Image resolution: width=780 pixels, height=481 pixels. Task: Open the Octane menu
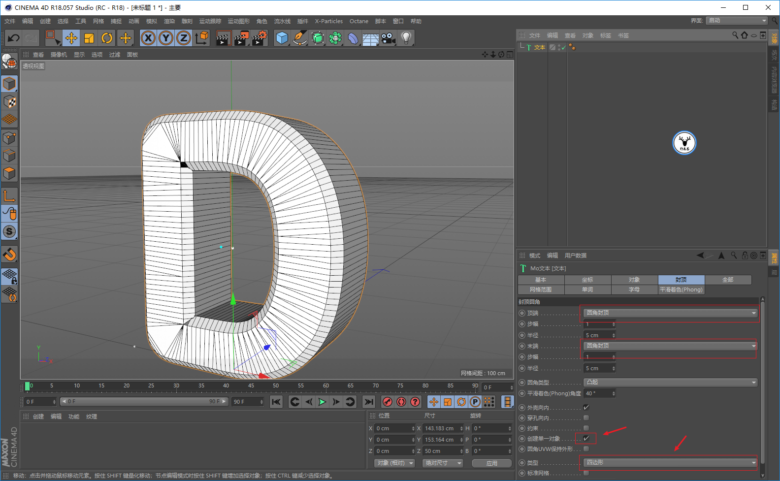(x=359, y=21)
